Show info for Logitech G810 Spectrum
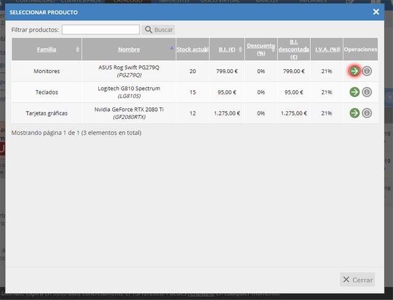The height and width of the screenshot is (300, 393). (367, 92)
